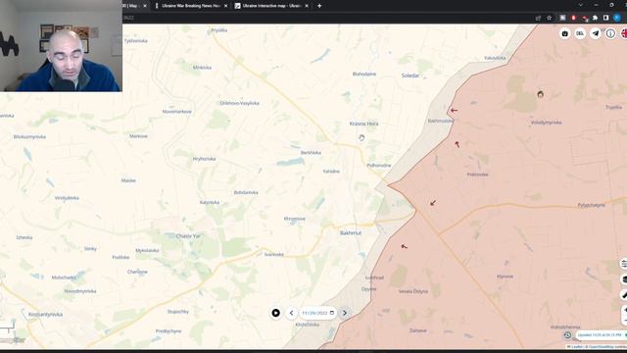
Task: Switch to the Ukraine Interactive map tab
Action: (272, 6)
